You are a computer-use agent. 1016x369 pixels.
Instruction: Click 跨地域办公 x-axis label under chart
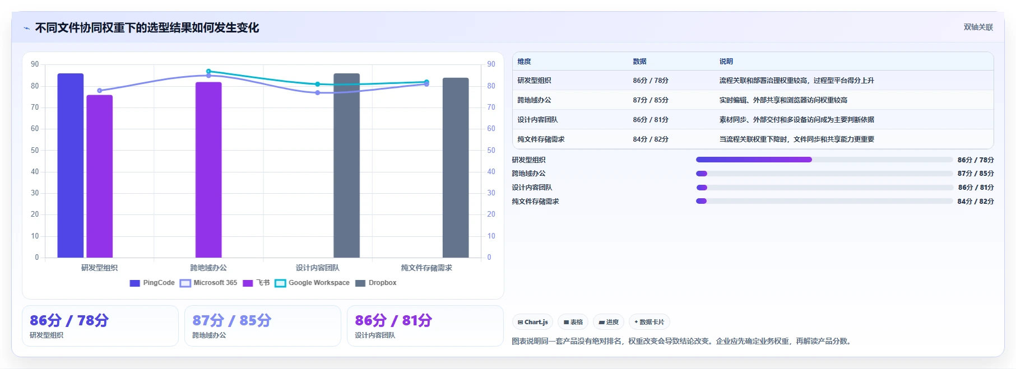pyautogui.click(x=208, y=268)
